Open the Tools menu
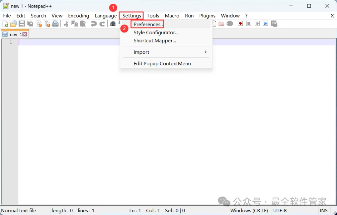 point(153,16)
